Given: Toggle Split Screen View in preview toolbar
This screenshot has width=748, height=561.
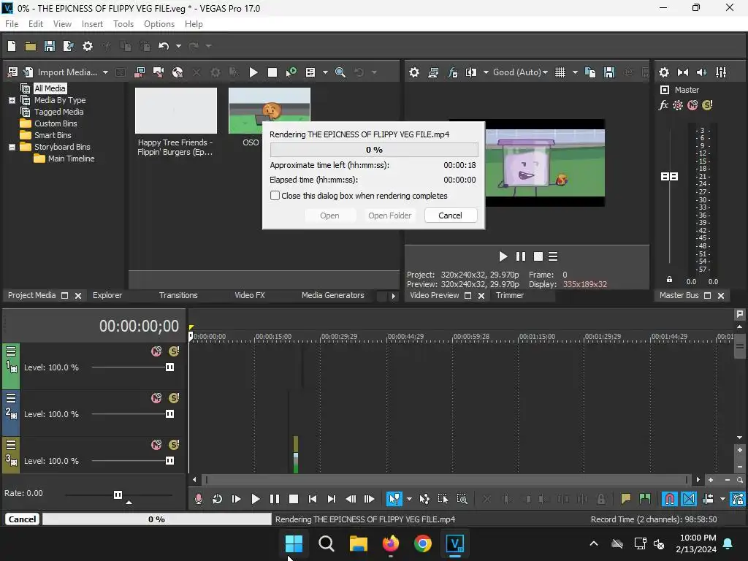Looking at the screenshot, I should pyautogui.click(x=471, y=72).
